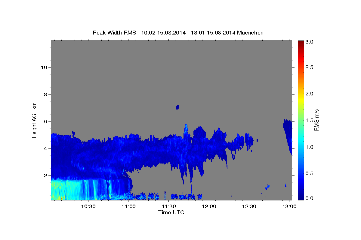Click the colorbar value 3.0
The height and width of the screenshot is (240, 361).
tap(310, 42)
